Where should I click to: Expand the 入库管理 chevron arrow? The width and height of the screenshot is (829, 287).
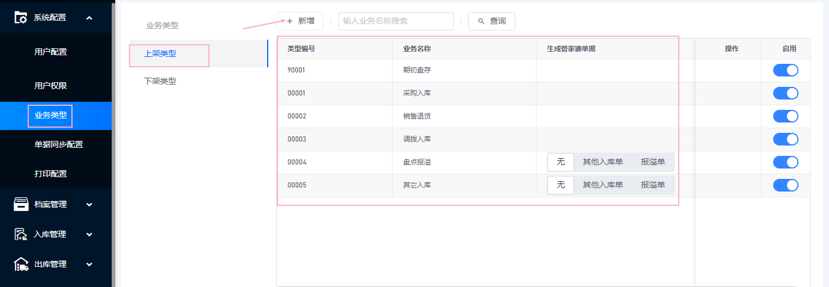point(89,234)
